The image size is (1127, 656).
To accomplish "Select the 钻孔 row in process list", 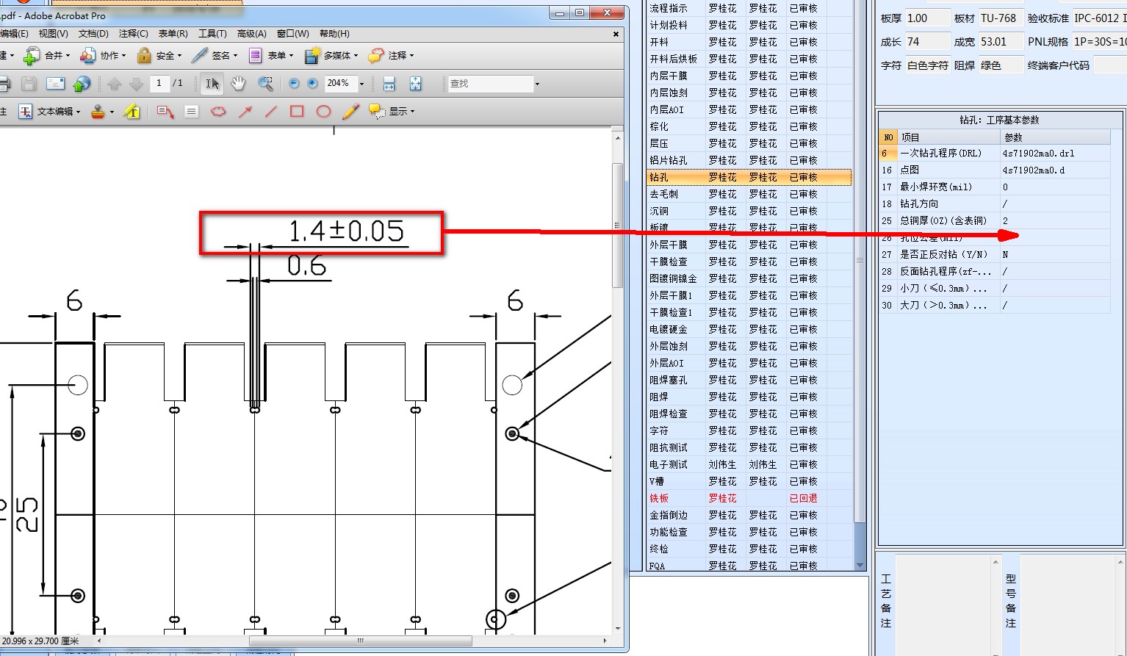I will [749, 177].
